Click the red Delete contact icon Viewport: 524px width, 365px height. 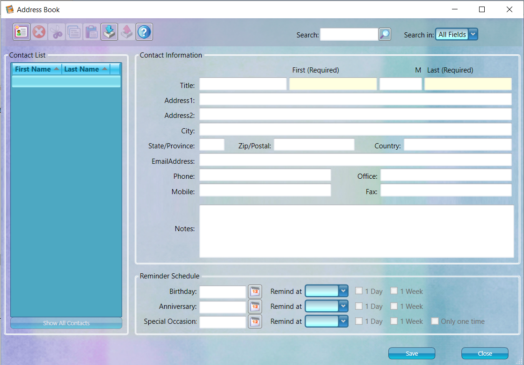pyautogui.click(x=39, y=32)
